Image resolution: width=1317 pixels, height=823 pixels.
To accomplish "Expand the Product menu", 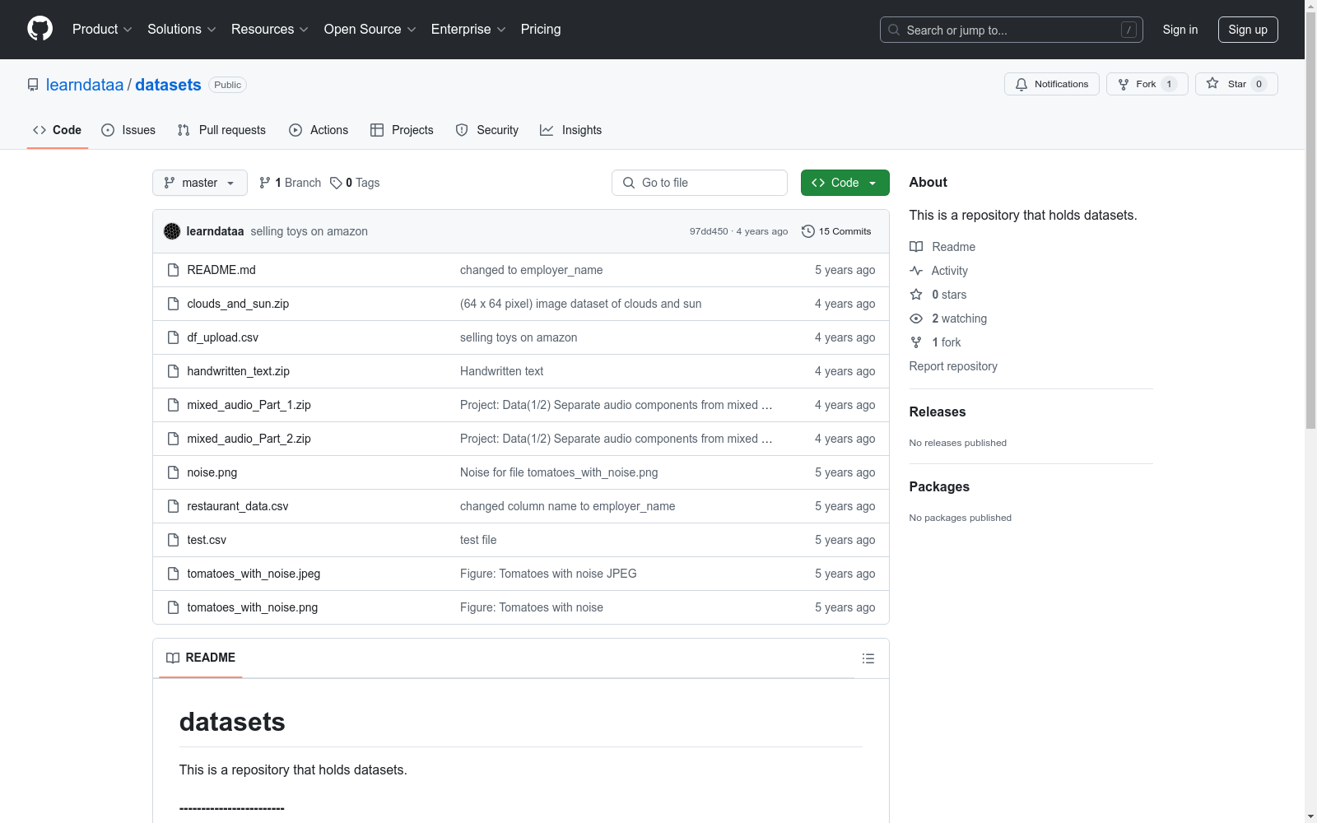I will (x=102, y=30).
